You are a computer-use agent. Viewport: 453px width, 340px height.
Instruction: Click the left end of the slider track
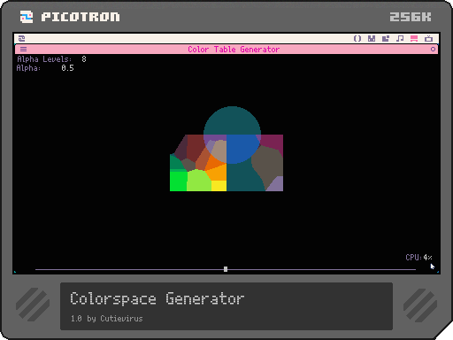pyautogui.click(x=36, y=269)
